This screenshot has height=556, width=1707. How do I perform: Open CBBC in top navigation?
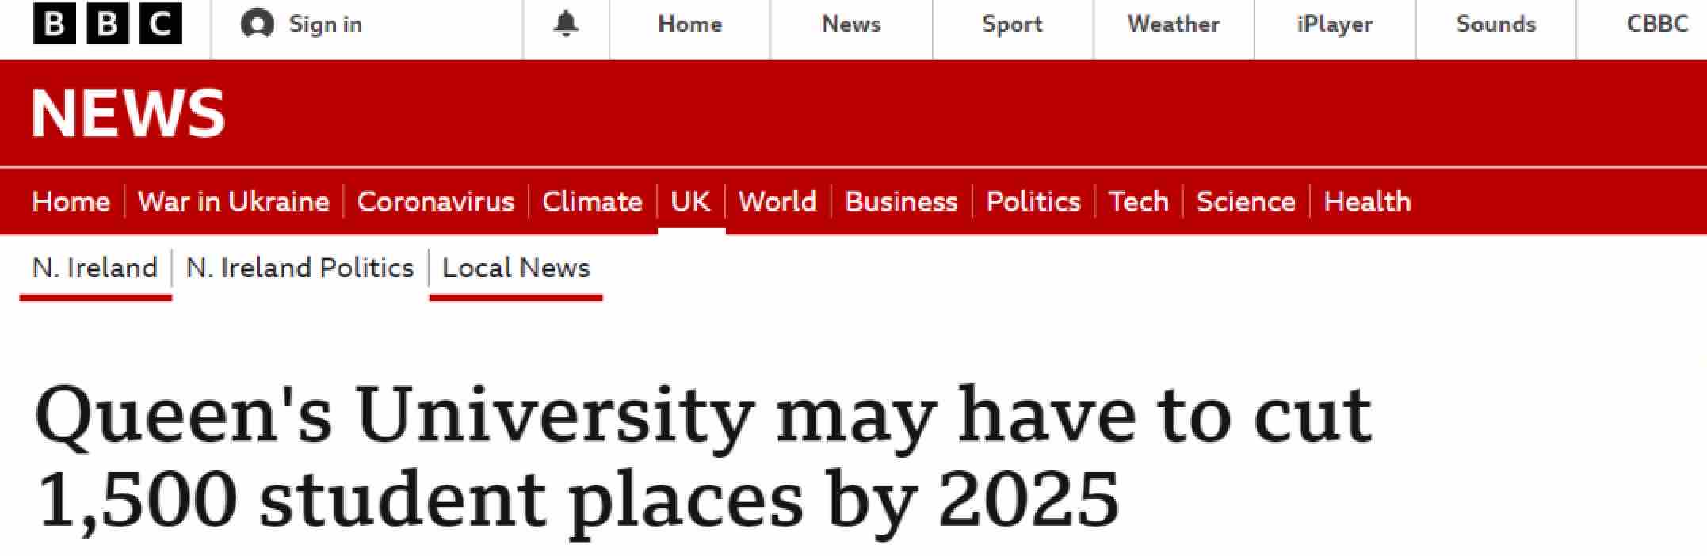(1657, 25)
